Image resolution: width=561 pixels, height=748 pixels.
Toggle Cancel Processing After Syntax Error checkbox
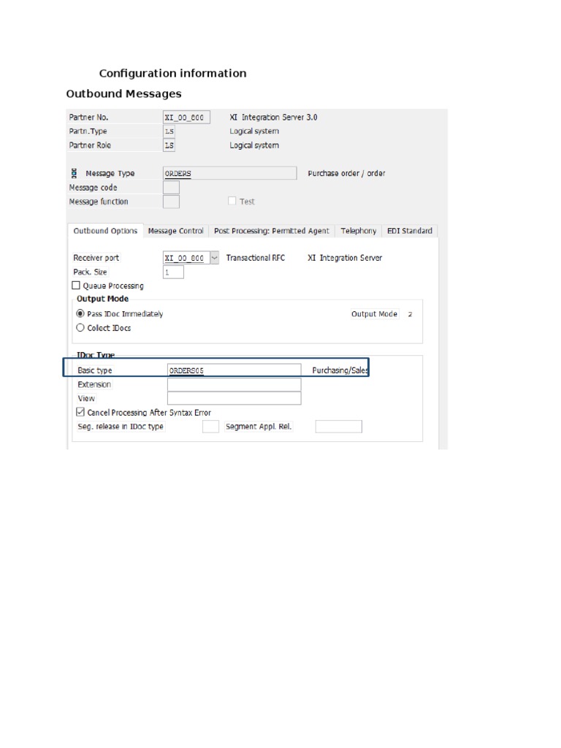[x=80, y=412]
